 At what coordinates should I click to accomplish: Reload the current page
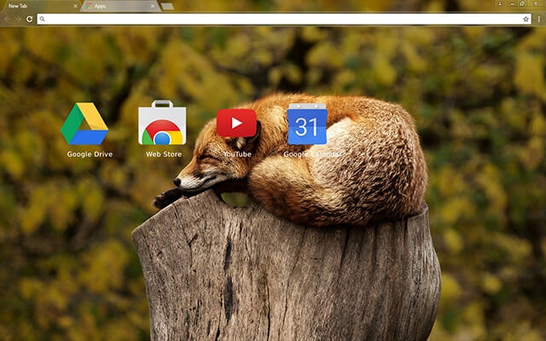30,19
